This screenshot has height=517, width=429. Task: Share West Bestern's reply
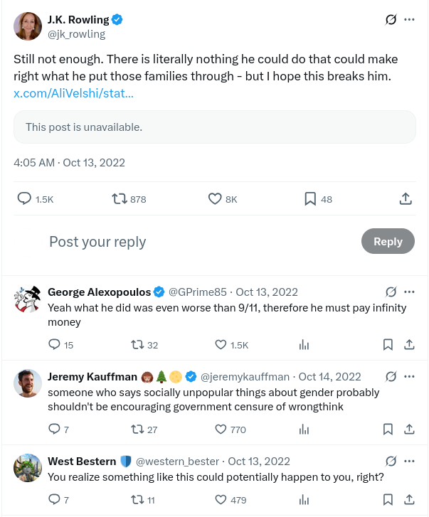(x=409, y=500)
